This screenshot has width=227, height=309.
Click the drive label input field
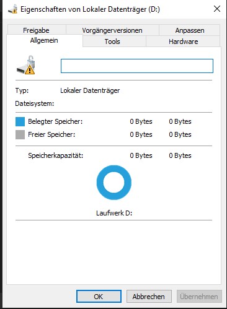coord(137,66)
